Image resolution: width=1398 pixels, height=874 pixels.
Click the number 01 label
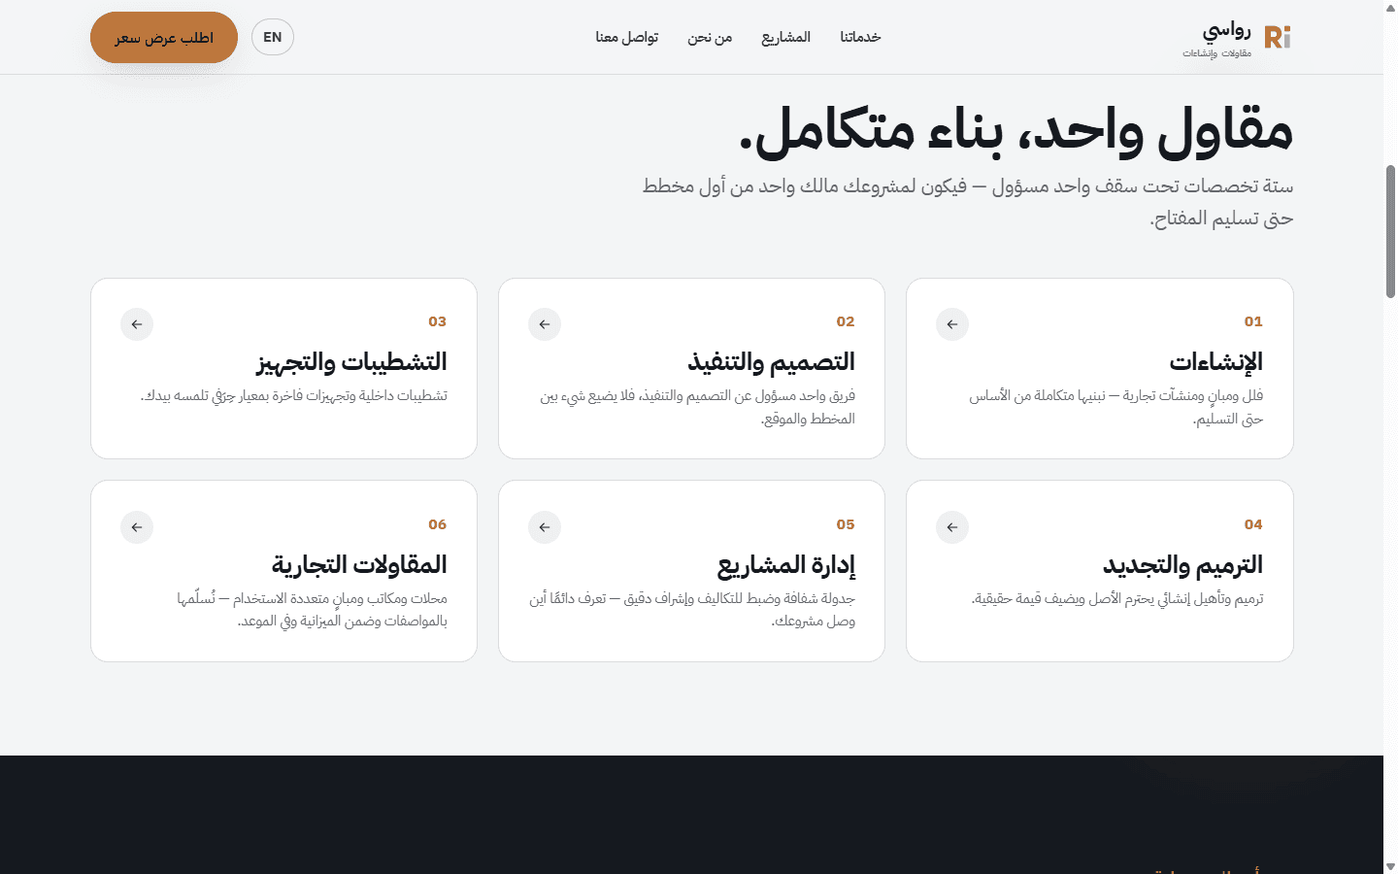(x=1253, y=321)
